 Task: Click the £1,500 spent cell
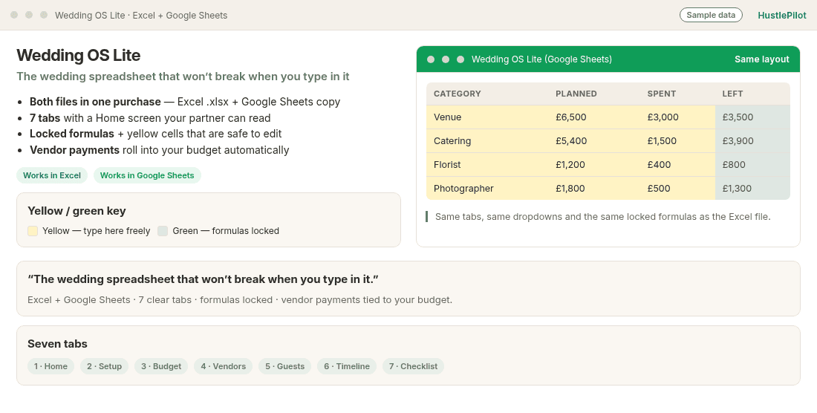(x=678, y=140)
